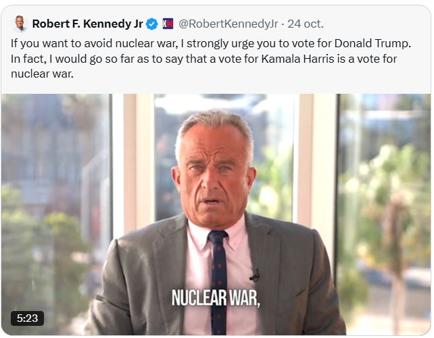
Task: Click the dark dotted tie in video
Action: (x=218, y=282)
